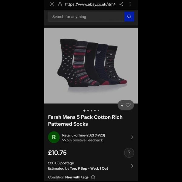Tap the green R seller avatar
This screenshot has height=182, width=182.
click(x=54, y=137)
